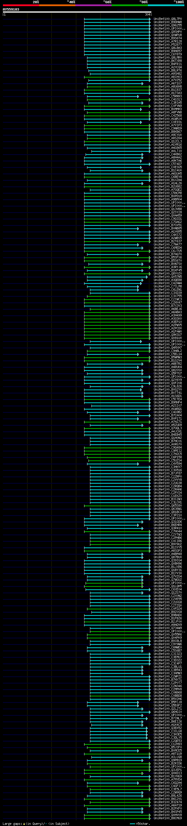Screen dimensions: 187x826
Task: Select hit label UniRef100_Q65S80
Action: pos(167,506)
